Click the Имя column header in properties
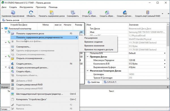170x111 pixels. point(107,25)
